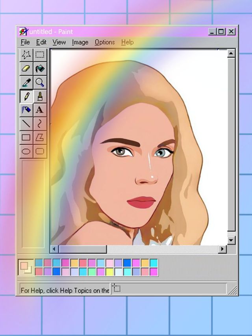
Task: Click the foreground/background color indicator box
Action: point(26,268)
